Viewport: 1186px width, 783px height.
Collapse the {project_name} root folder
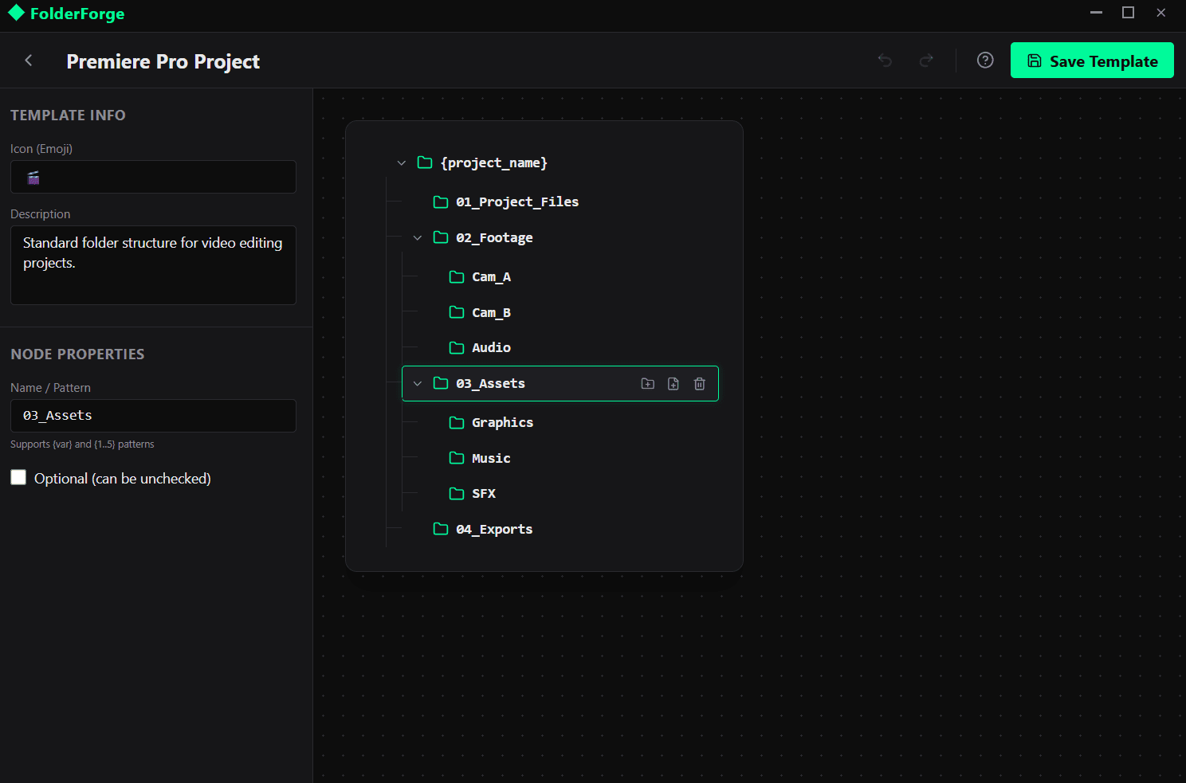[402, 163]
